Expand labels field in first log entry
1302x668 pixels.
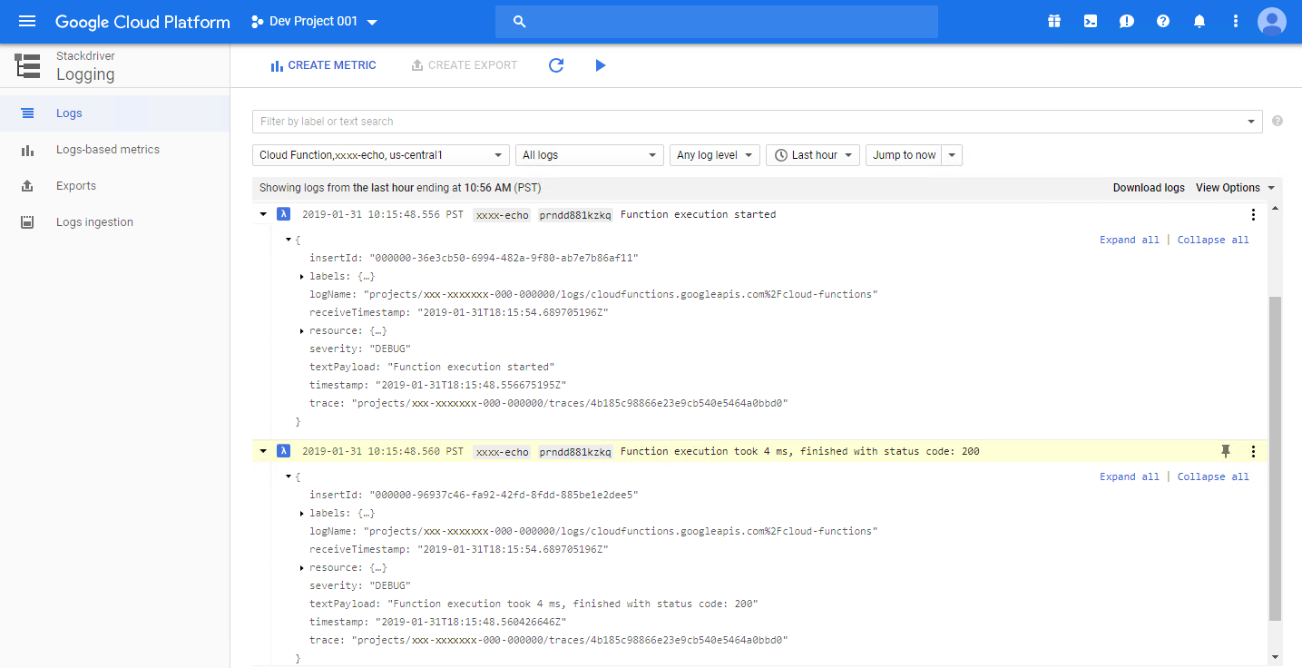tap(301, 277)
